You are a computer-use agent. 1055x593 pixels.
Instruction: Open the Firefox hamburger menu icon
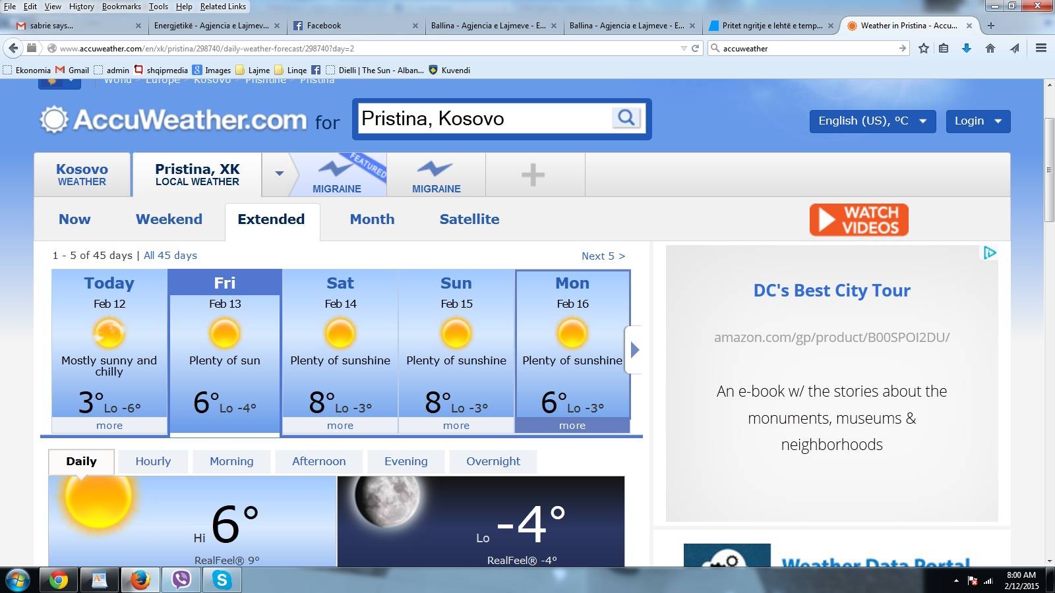pos(1041,48)
